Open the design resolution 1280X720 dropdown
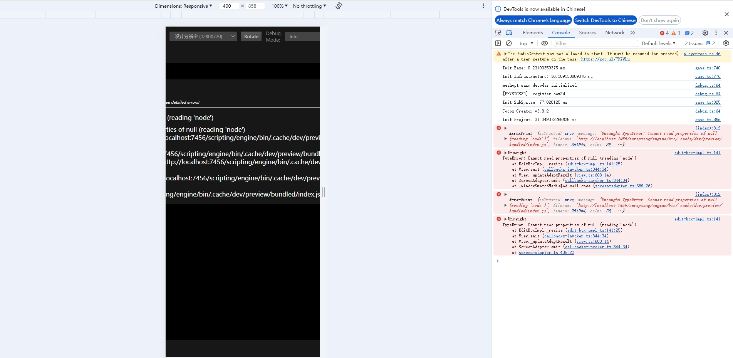This screenshot has height=358, width=733. click(x=203, y=36)
